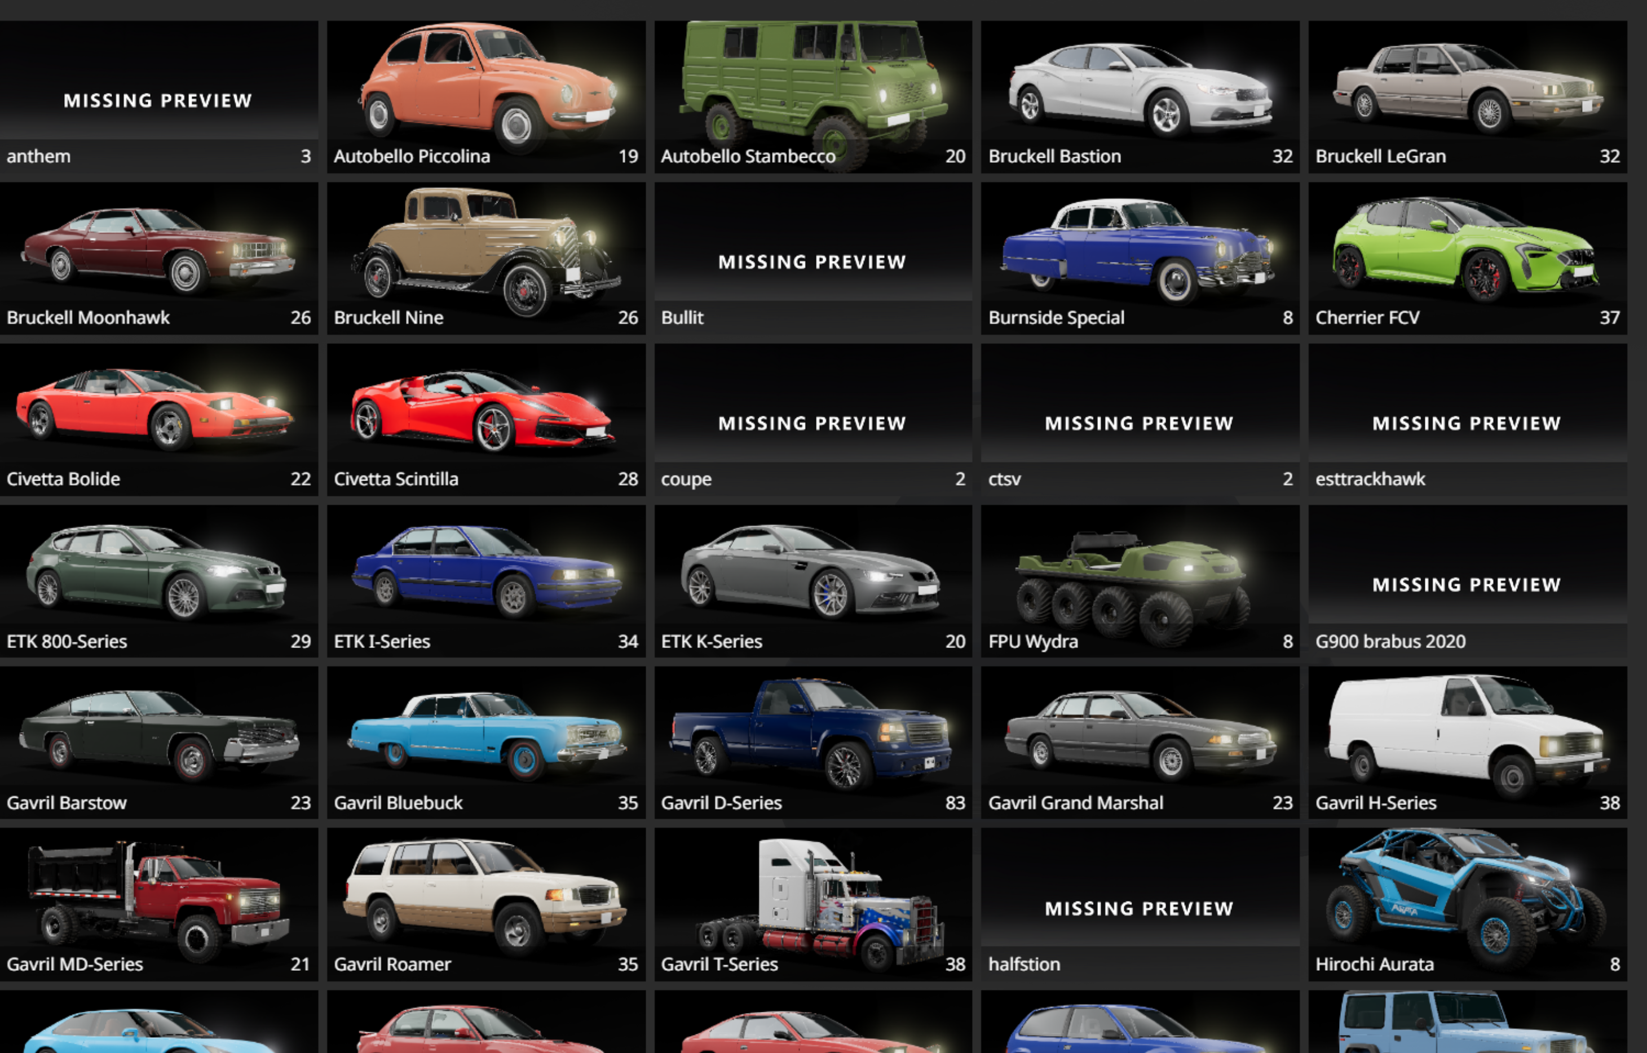Choose the halfstion mod tile
Viewport: 1647px width, 1053px height.
click(x=1140, y=905)
